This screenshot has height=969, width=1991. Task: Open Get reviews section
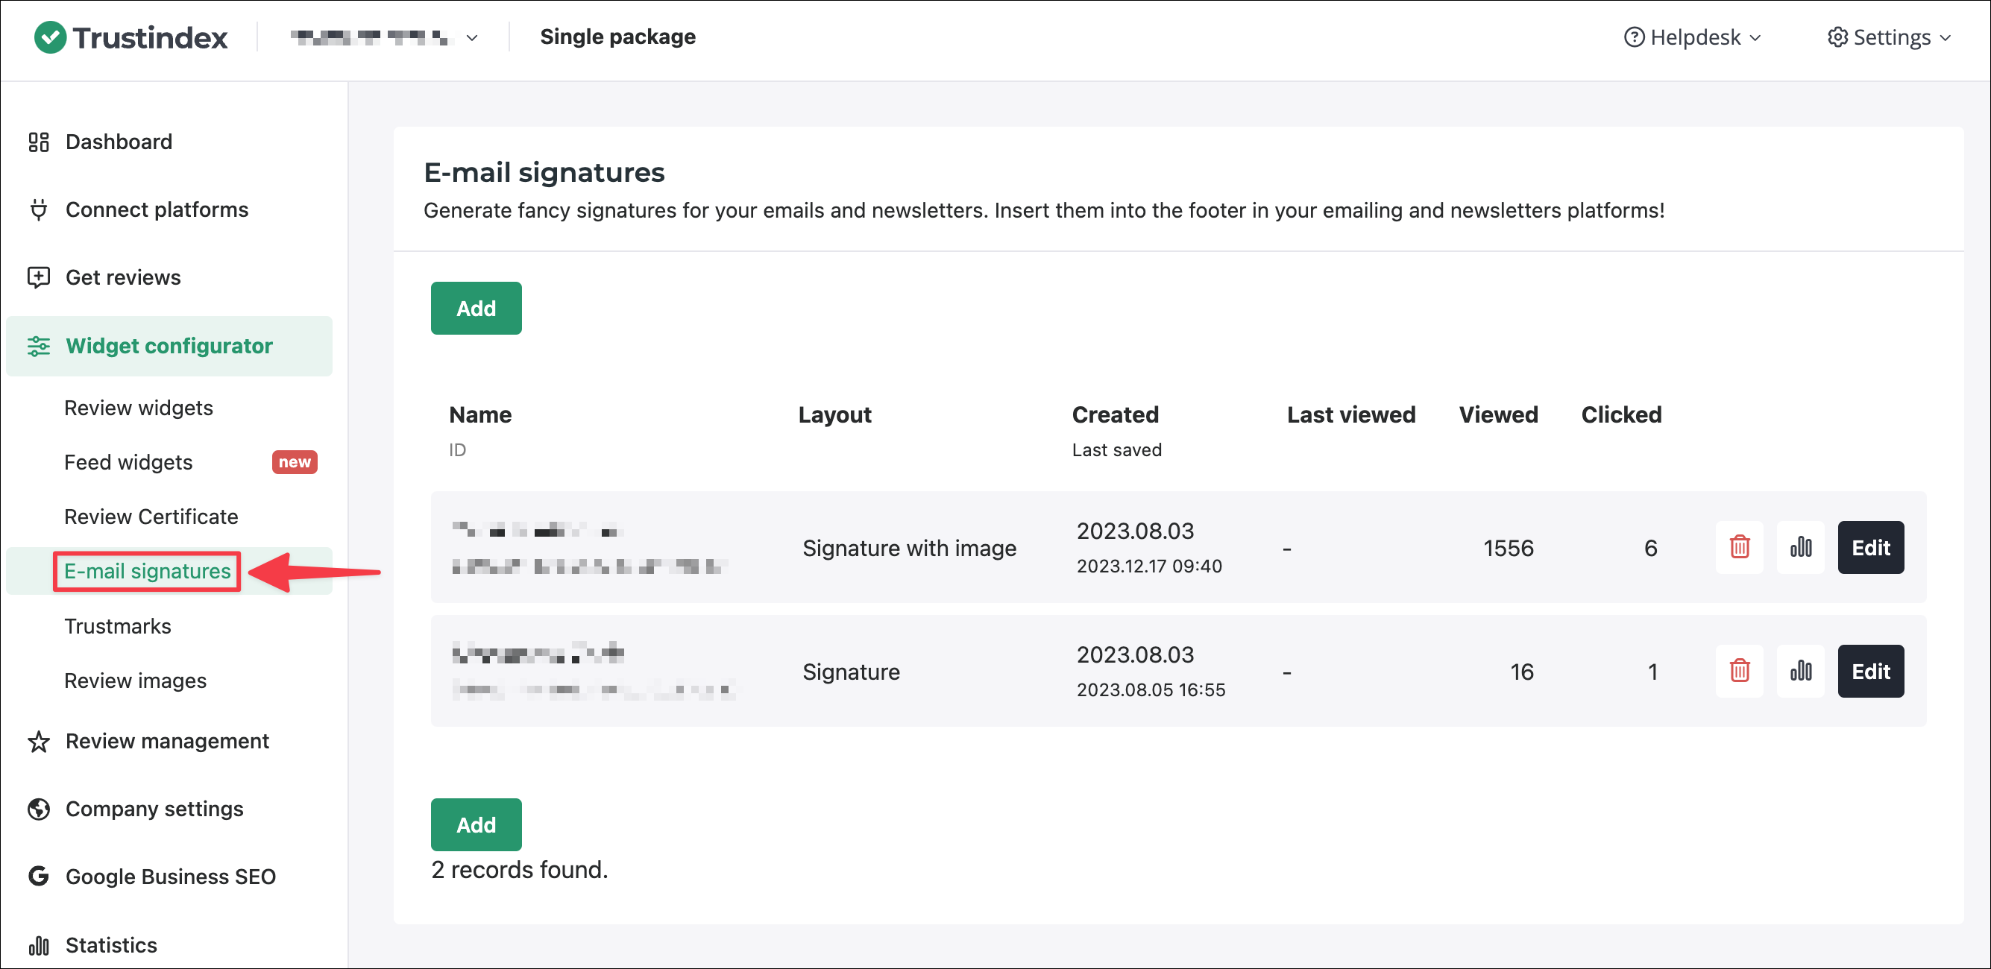[123, 277]
